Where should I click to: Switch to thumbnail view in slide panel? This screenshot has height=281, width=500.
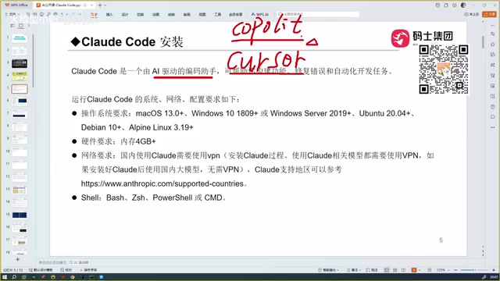(21, 26)
